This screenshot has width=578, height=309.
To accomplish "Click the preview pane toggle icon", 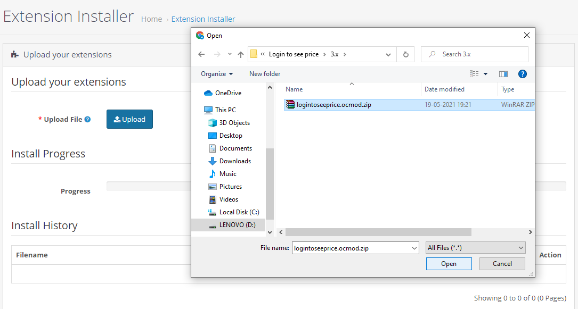I will pyautogui.click(x=503, y=73).
